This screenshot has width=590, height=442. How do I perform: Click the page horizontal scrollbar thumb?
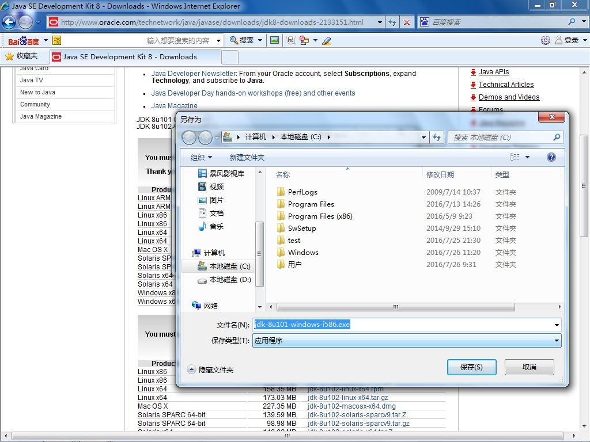pos(288,436)
